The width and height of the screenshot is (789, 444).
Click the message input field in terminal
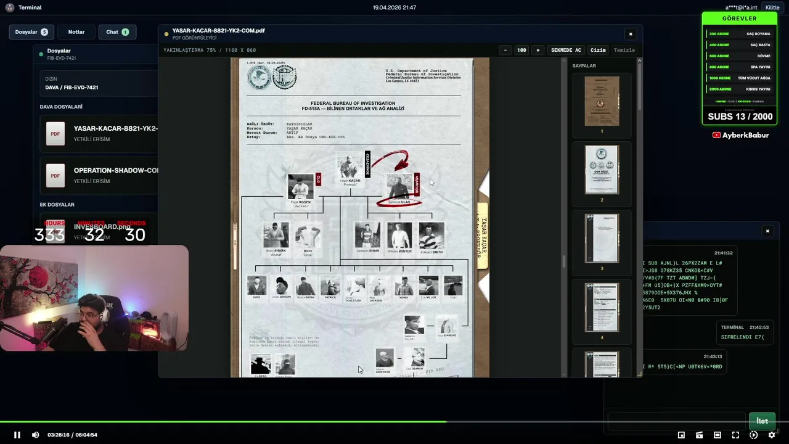(x=676, y=421)
